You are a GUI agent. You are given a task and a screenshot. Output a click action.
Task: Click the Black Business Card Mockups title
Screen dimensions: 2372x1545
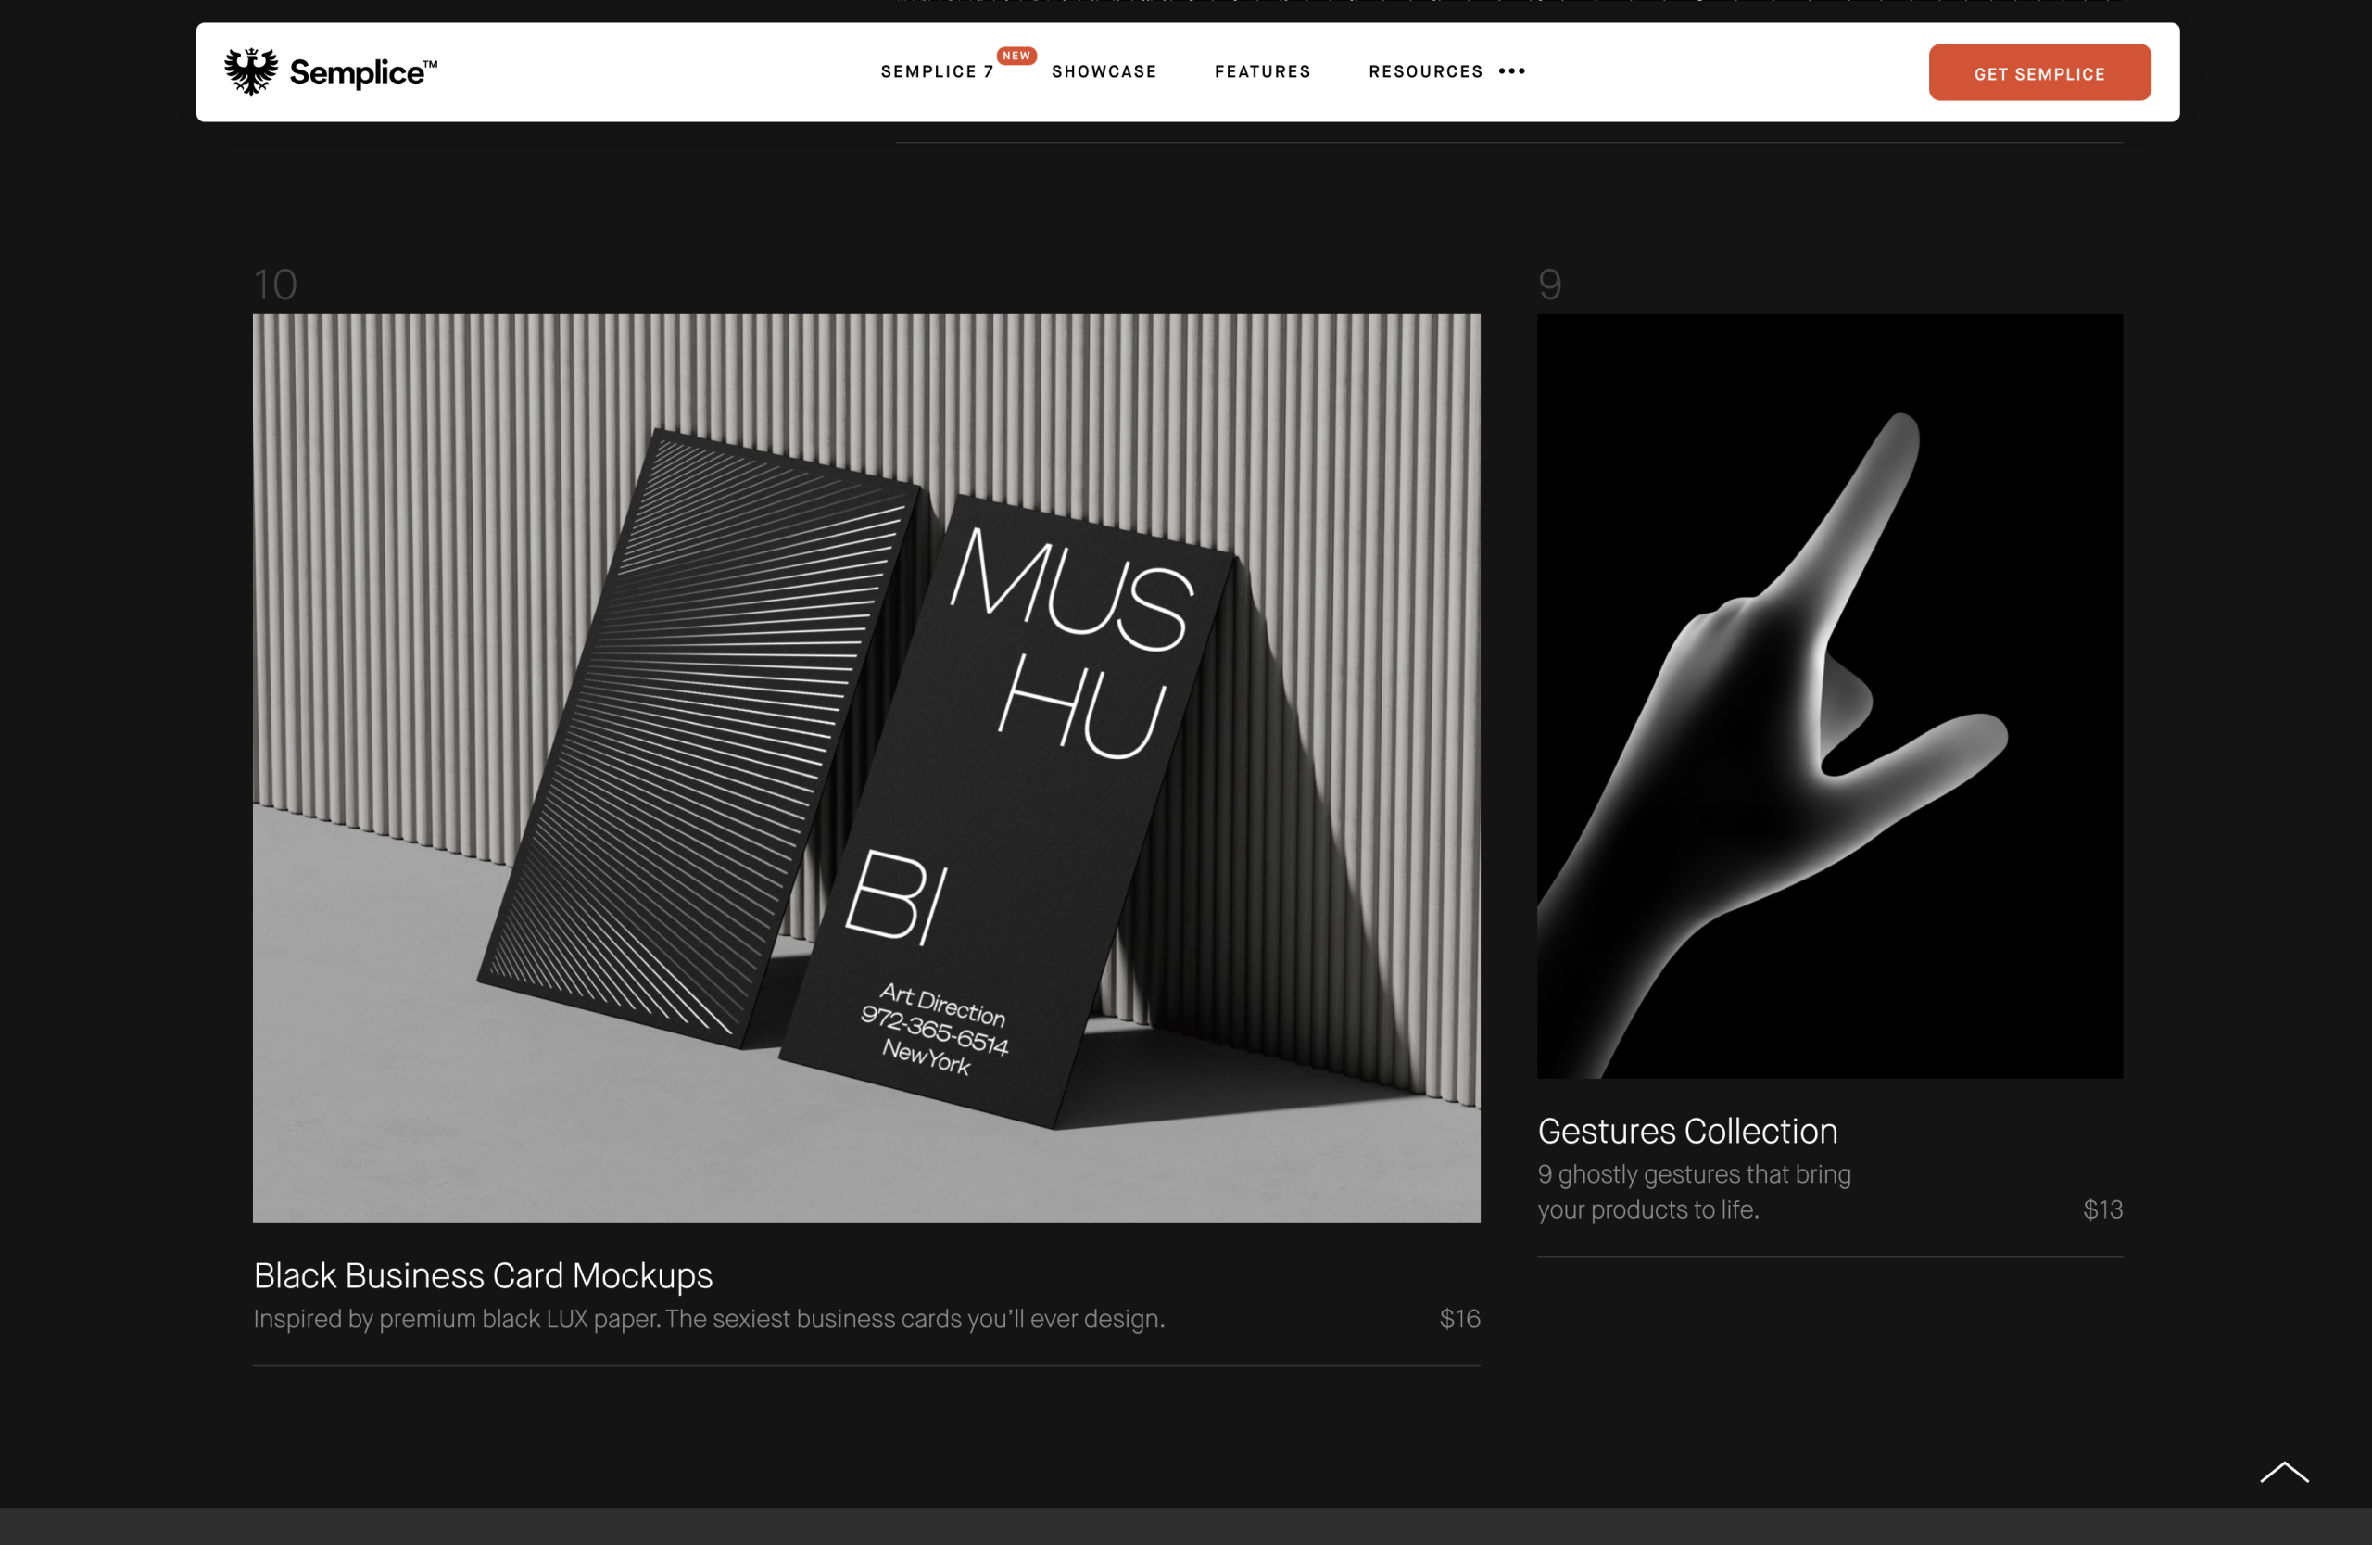(x=483, y=1275)
